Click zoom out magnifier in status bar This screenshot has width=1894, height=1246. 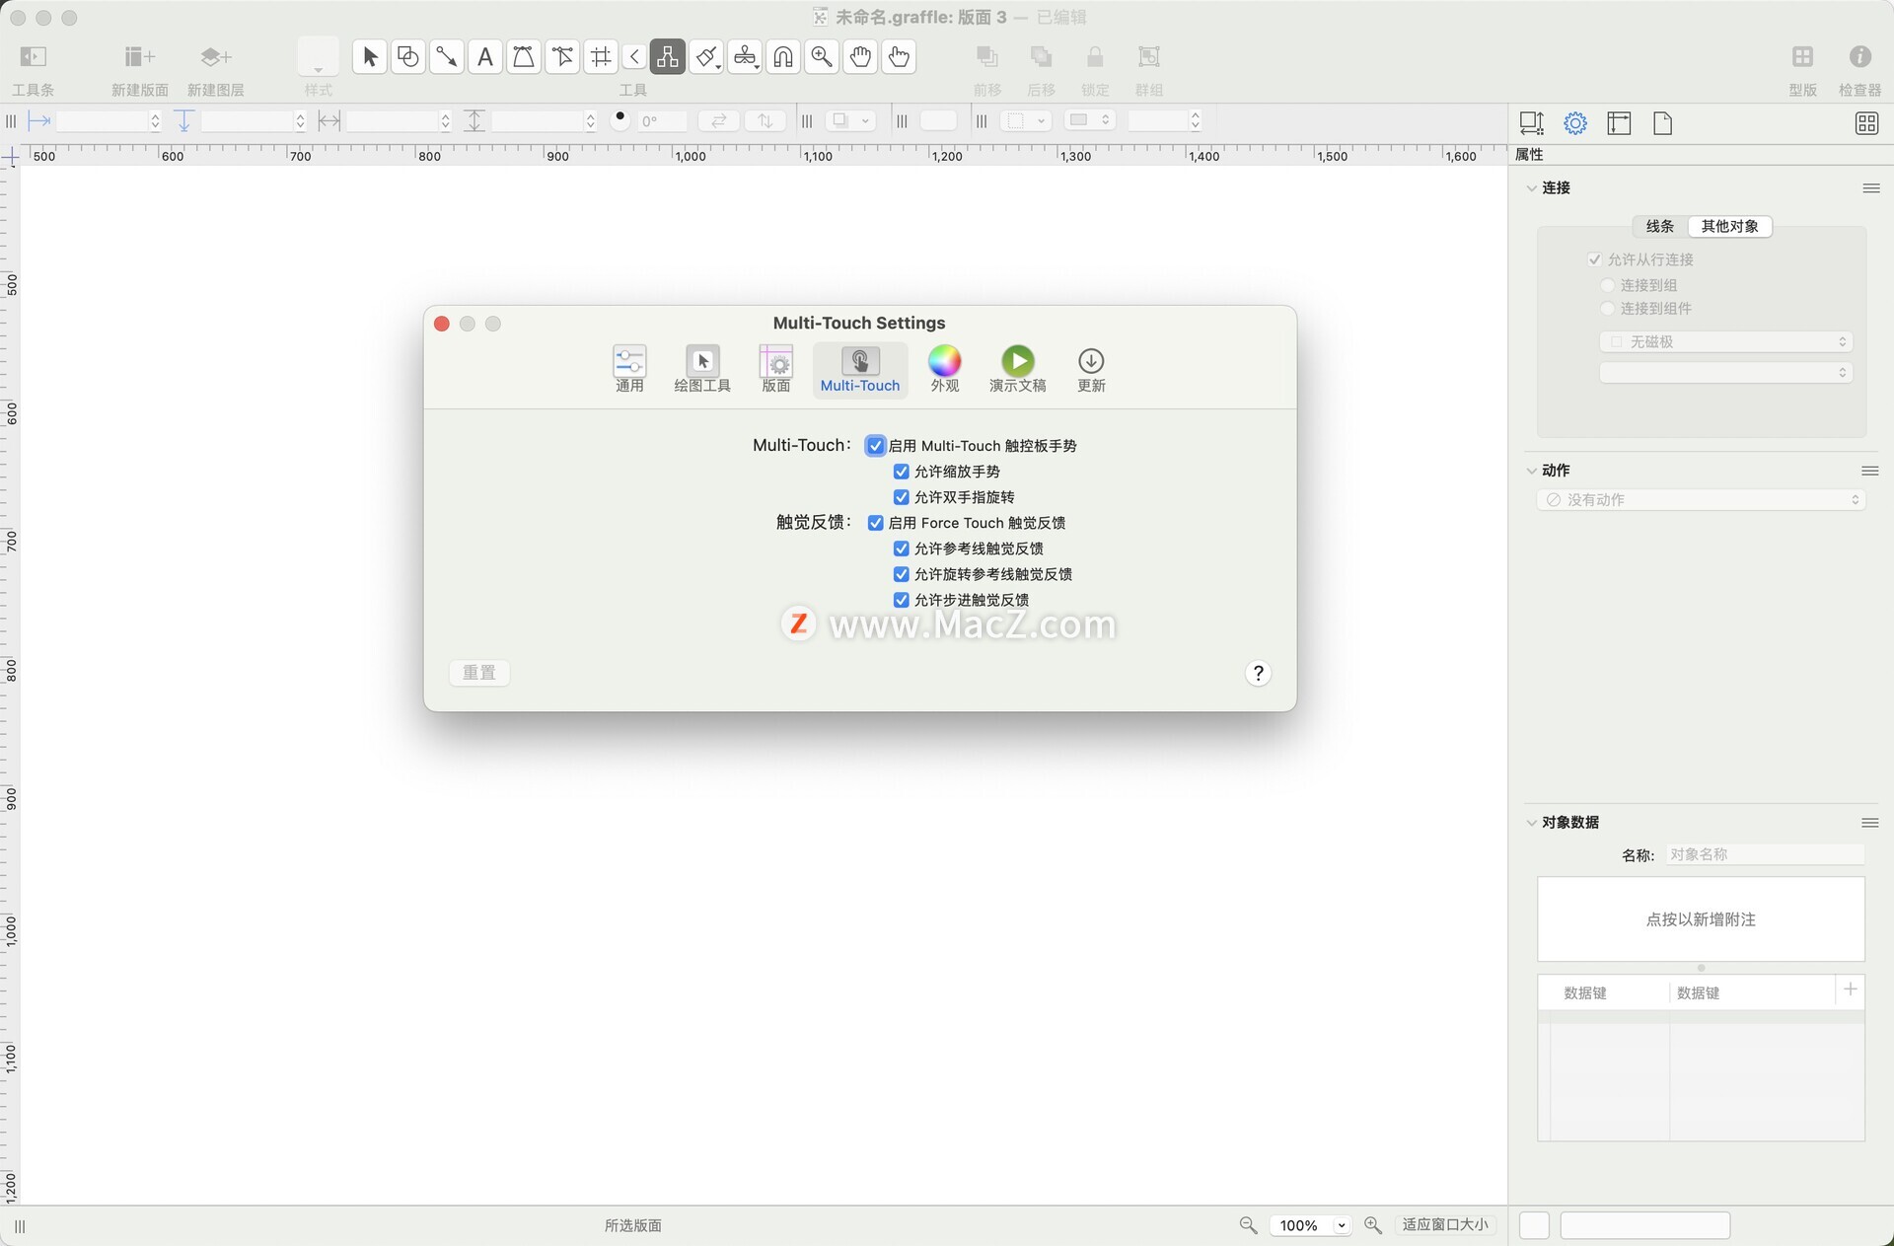click(1248, 1224)
